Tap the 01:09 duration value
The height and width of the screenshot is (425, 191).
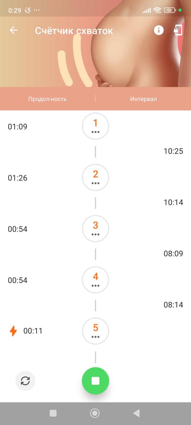tap(18, 127)
